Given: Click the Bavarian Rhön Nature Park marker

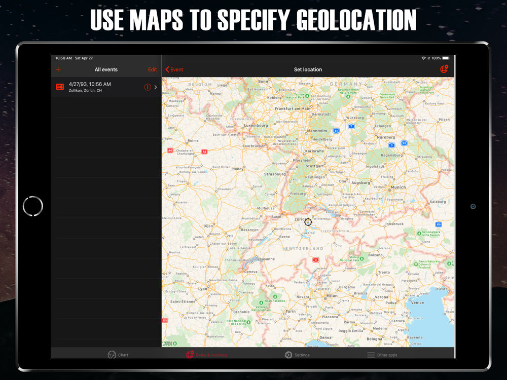Looking at the screenshot, I should click(348, 96).
